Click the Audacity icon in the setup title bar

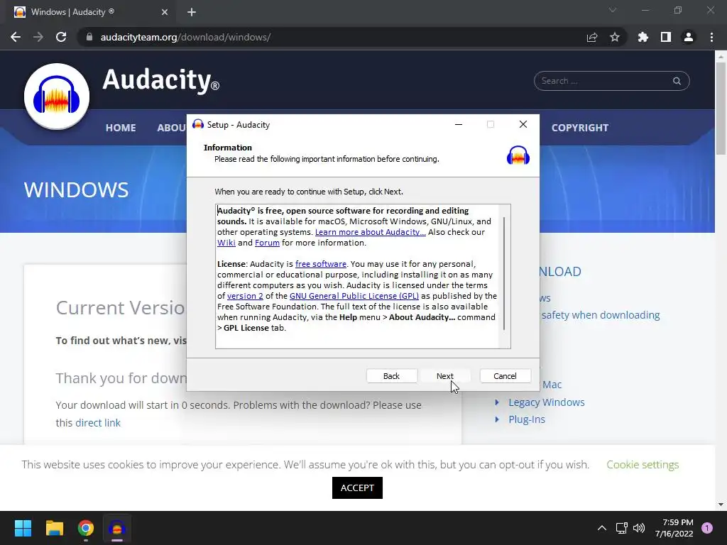click(x=198, y=124)
